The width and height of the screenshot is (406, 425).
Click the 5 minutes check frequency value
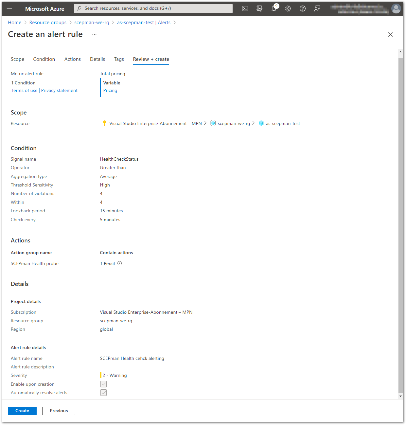(110, 220)
